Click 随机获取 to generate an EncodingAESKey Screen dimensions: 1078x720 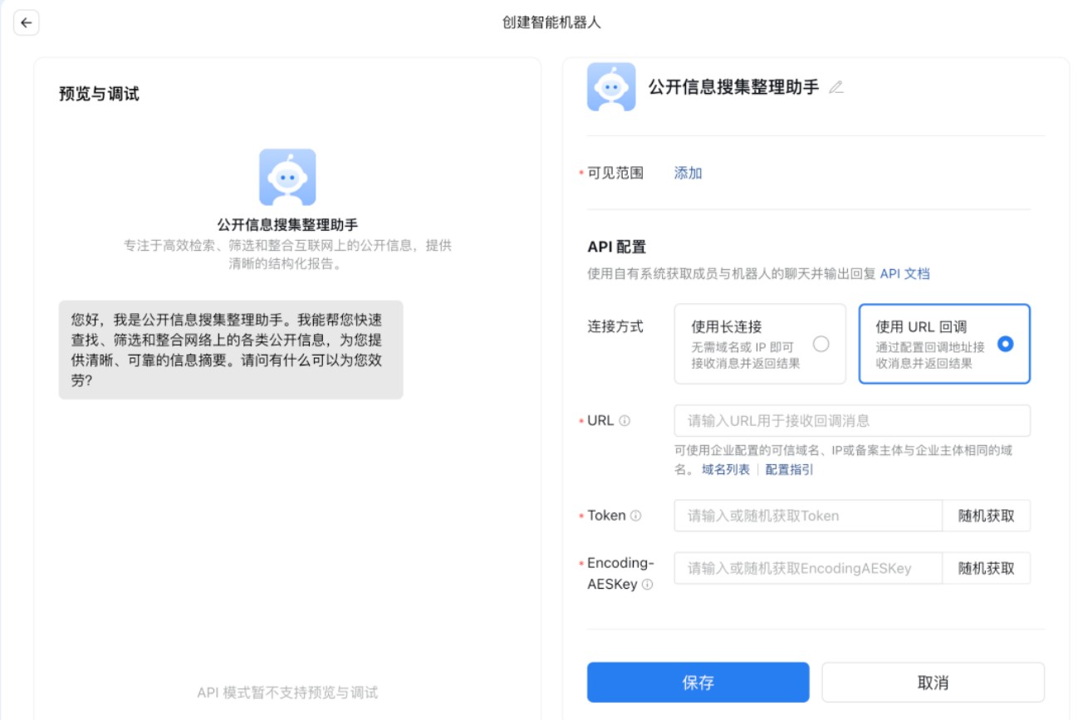(x=987, y=568)
